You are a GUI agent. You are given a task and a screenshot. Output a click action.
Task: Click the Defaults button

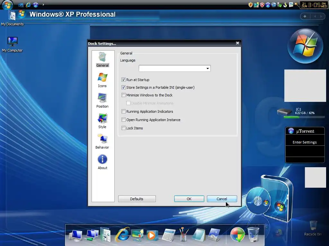[137, 199]
